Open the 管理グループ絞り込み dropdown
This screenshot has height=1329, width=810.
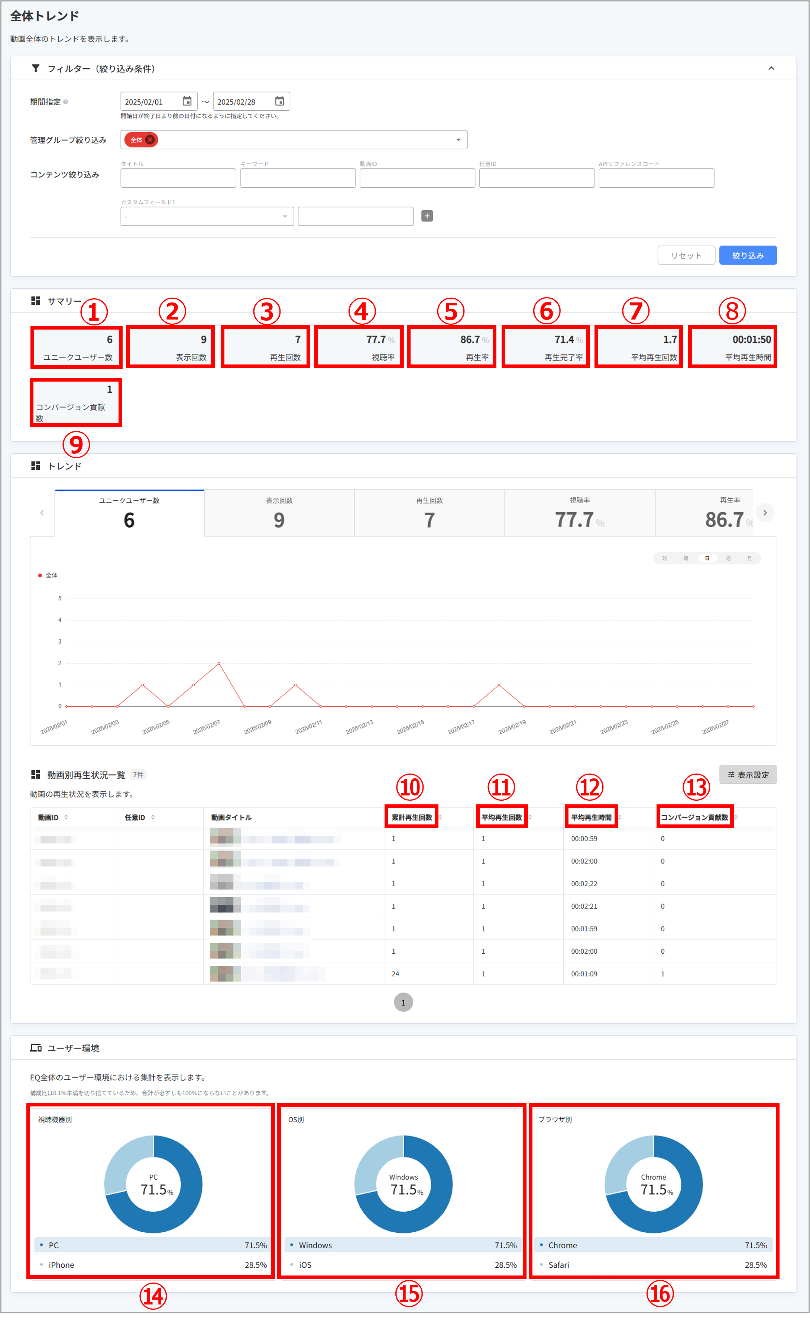[x=458, y=140]
